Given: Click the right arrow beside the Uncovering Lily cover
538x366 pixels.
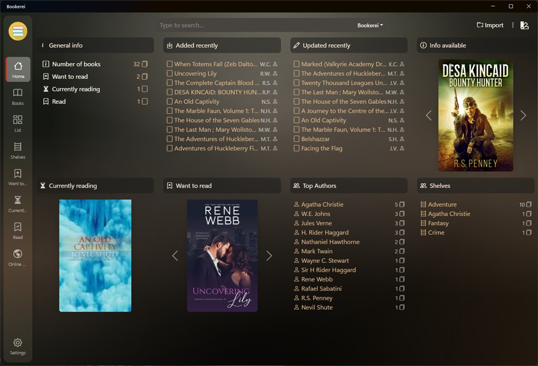Looking at the screenshot, I should (269, 255).
